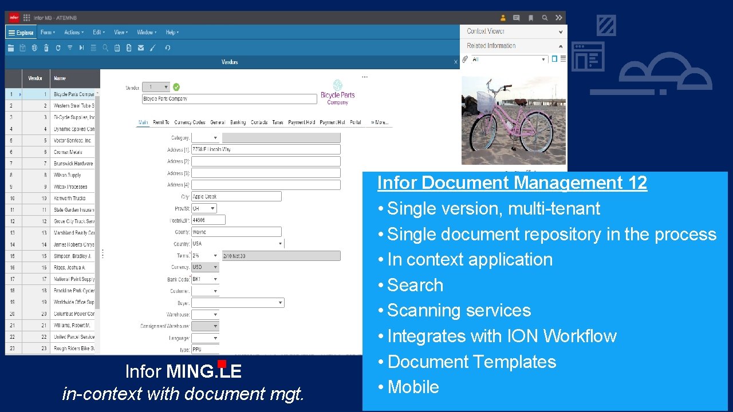Click the paperclip attachment icon
Viewport: 733px width, 412px height.
click(x=465, y=59)
